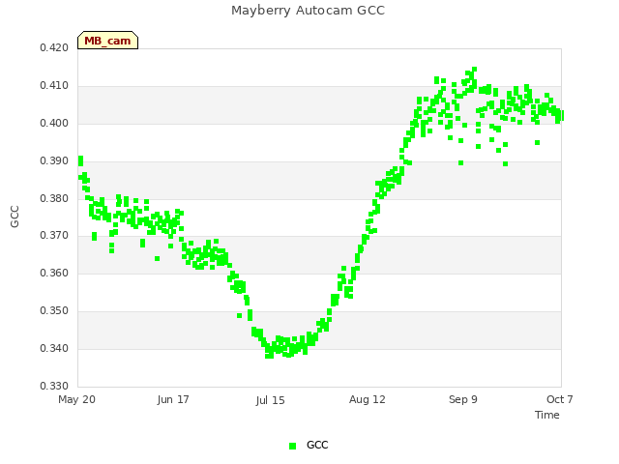Screen dimensions: 619x464
Task: Click the y-axis value 0.350
Action: (x=54, y=311)
